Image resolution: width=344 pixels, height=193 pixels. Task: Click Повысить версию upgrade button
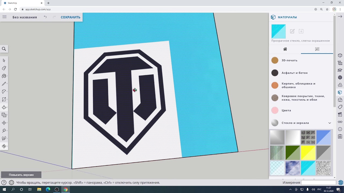(x=21, y=175)
